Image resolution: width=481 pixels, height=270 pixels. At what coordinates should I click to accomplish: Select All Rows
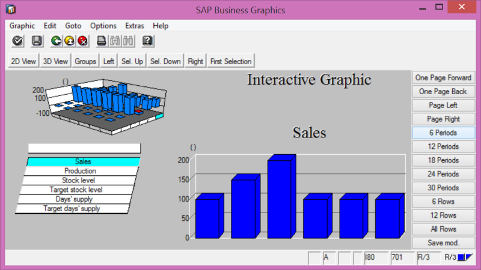pos(443,229)
